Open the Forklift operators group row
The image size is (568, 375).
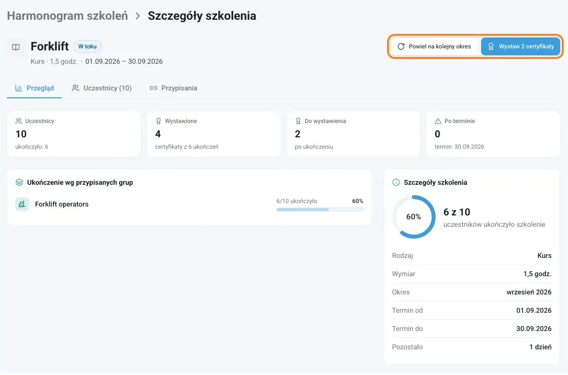[x=190, y=205]
